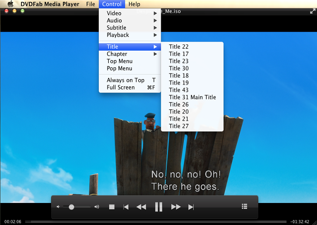Screen dimensions: 317x225
Task: Close window with red button
Action: (x=6, y=11)
